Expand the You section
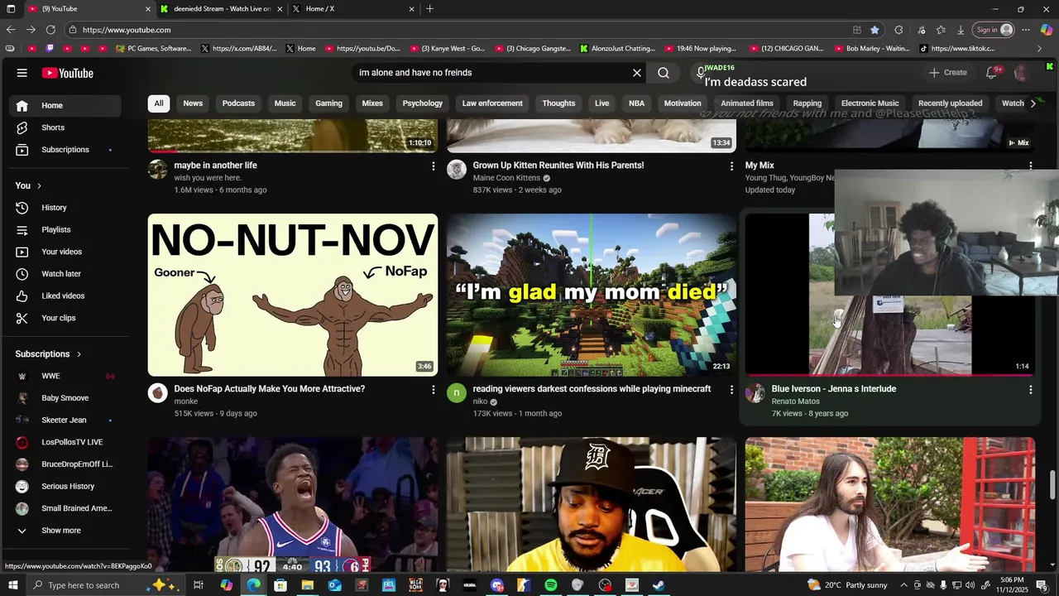The height and width of the screenshot is (596, 1059). tap(28, 185)
